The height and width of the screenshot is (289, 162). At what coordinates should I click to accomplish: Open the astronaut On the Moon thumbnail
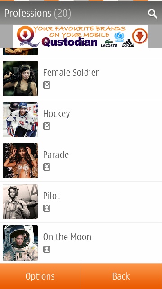click(x=20, y=243)
